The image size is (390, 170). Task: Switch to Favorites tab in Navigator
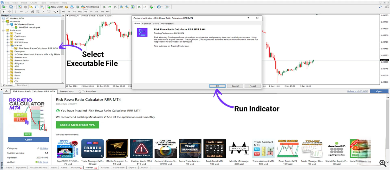pos(22,85)
